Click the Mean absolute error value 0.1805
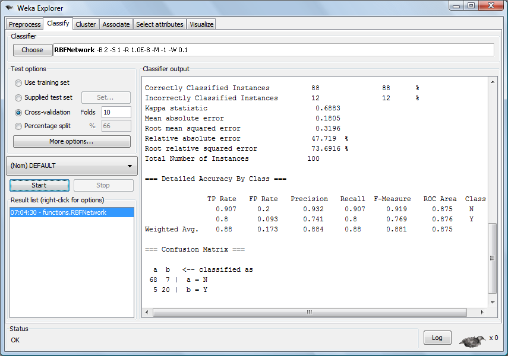508x356 pixels. point(327,118)
